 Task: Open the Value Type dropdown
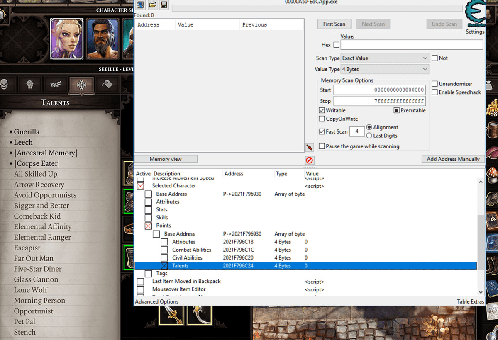(x=384, y=69)
